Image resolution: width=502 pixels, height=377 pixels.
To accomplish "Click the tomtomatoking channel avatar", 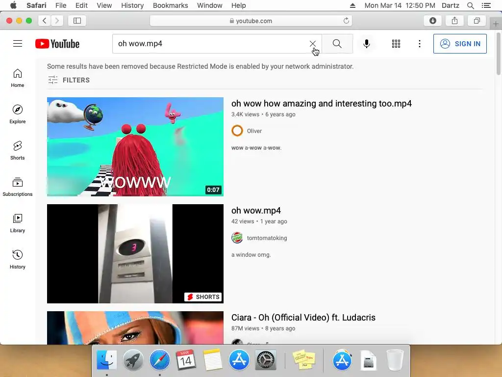I will pyautogui.click(x=237, y=238).
